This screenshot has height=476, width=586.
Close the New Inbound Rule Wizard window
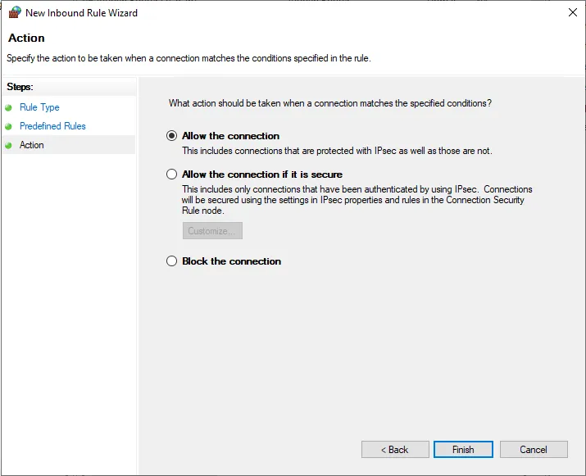tap(570, 13)
